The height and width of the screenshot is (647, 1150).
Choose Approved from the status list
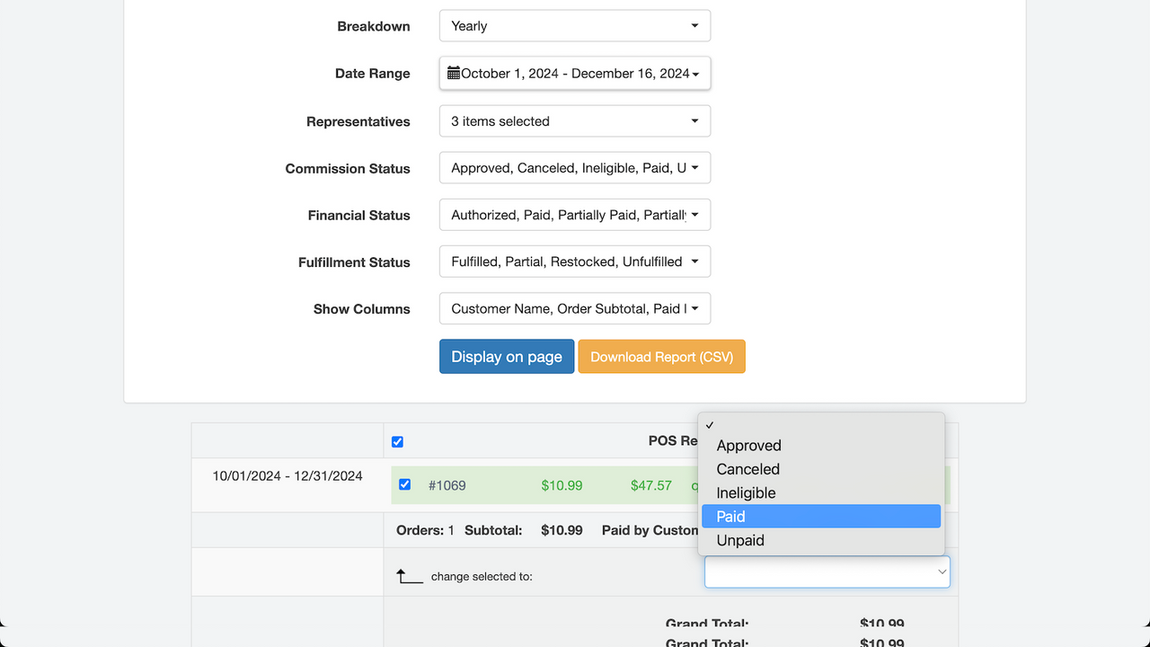tap(821, 446)
